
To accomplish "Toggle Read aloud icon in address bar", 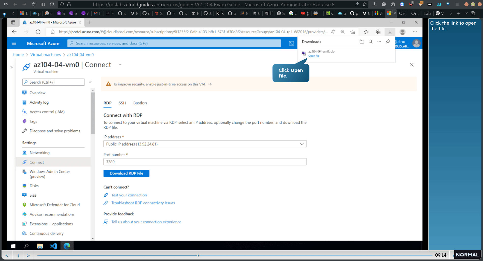I will tap(333, 32).
